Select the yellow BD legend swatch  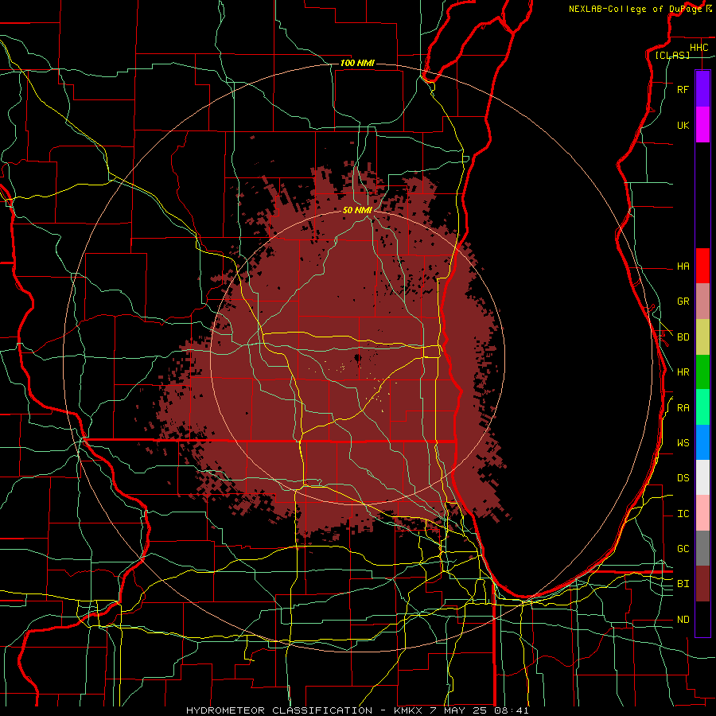(x=702, y=337)
